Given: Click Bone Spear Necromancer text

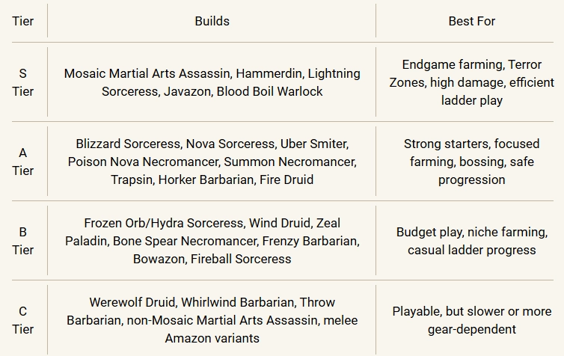Looking at the screenshot, I should (185, 242).
